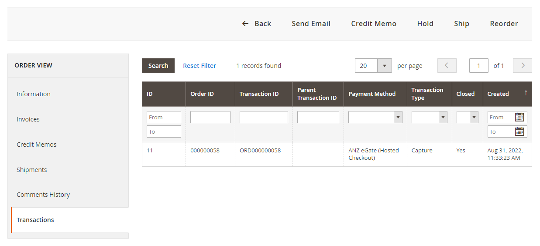Click the Reset Filter link

(x=199, y=66)
